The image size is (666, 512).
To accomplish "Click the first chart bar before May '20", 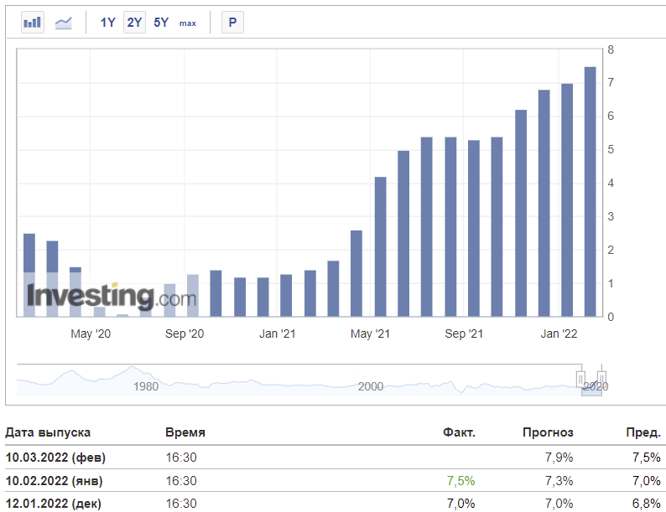I will 29,275.
